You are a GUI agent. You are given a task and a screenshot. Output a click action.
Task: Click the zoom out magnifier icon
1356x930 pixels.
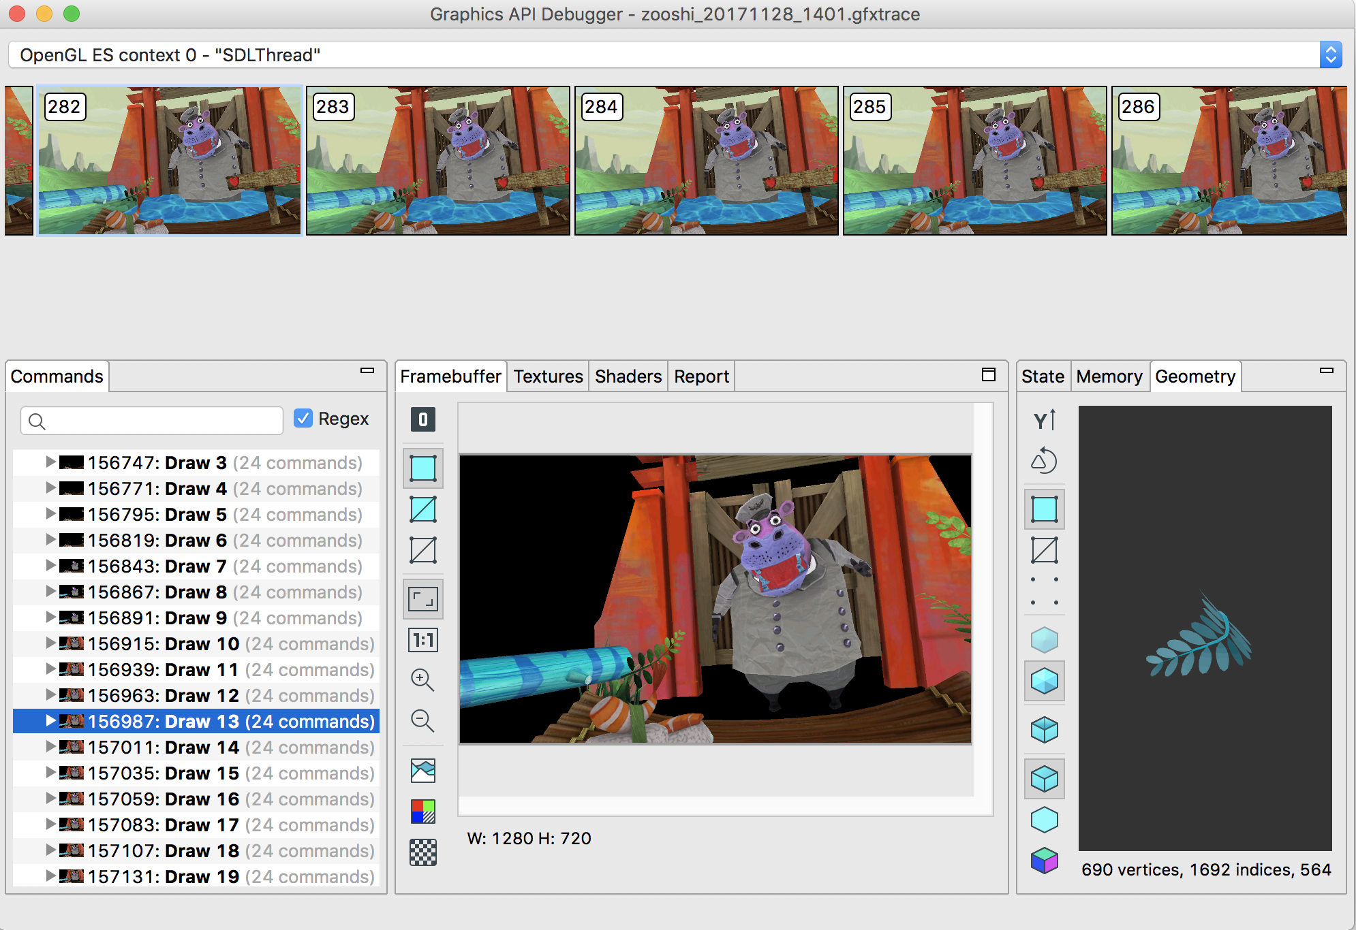(422, 720)
